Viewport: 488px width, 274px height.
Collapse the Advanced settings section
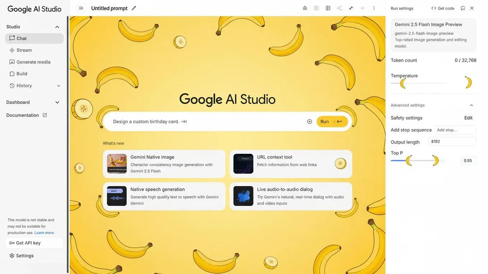click(x=471, y=105)
